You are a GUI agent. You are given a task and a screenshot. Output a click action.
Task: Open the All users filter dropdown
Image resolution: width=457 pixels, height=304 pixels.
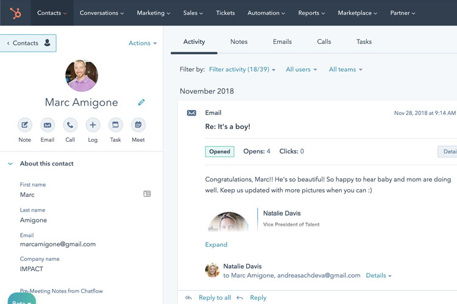[x=301, y=69]
